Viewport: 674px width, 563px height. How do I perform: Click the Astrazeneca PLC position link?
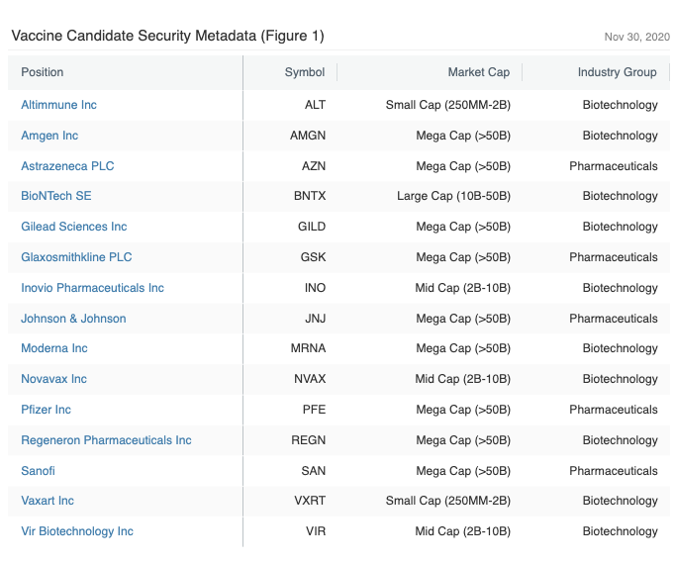tap(67, 166)
